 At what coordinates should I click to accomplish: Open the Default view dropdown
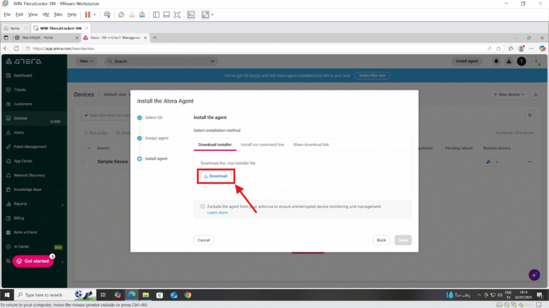coord(117,95)
